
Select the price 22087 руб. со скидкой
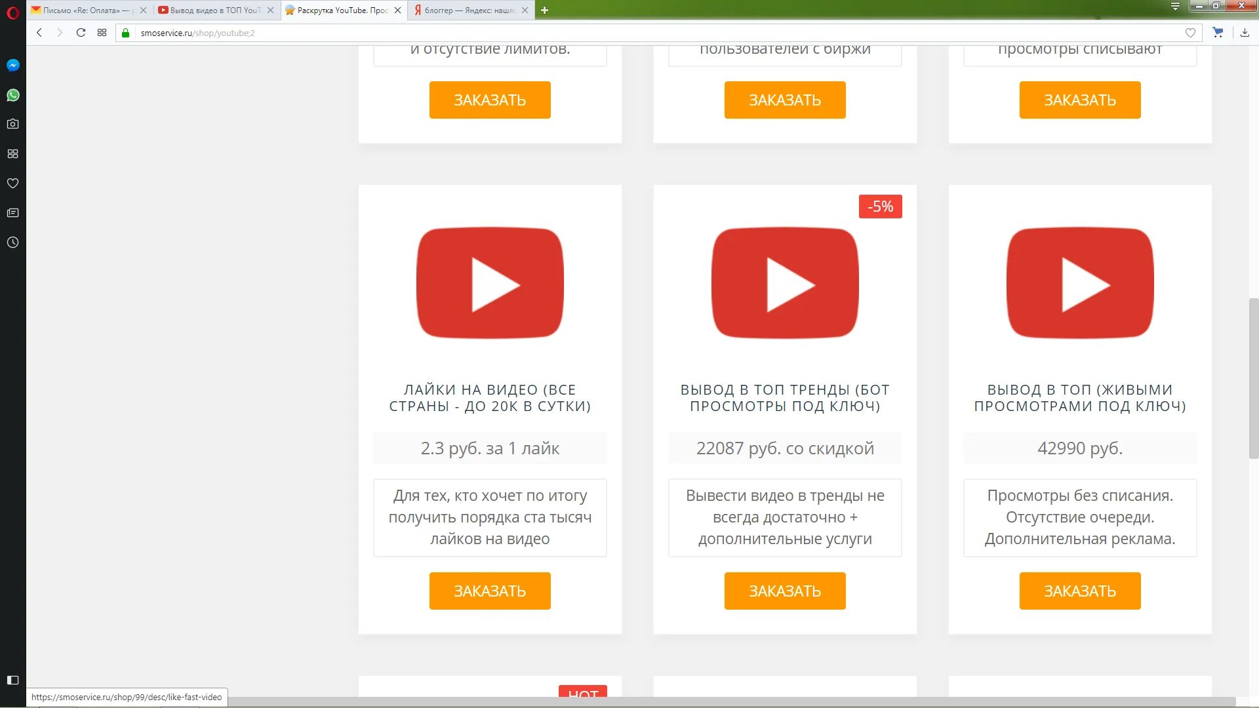pyautogui.click(x=785, y=448)
